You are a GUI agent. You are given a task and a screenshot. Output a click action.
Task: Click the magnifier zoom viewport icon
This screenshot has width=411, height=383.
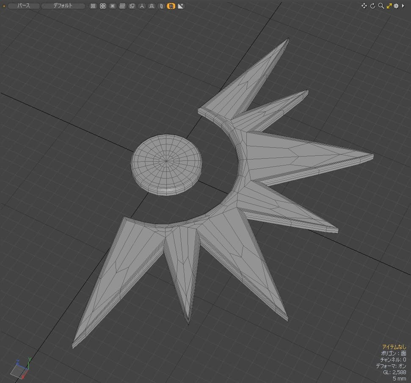click(381, 6)
